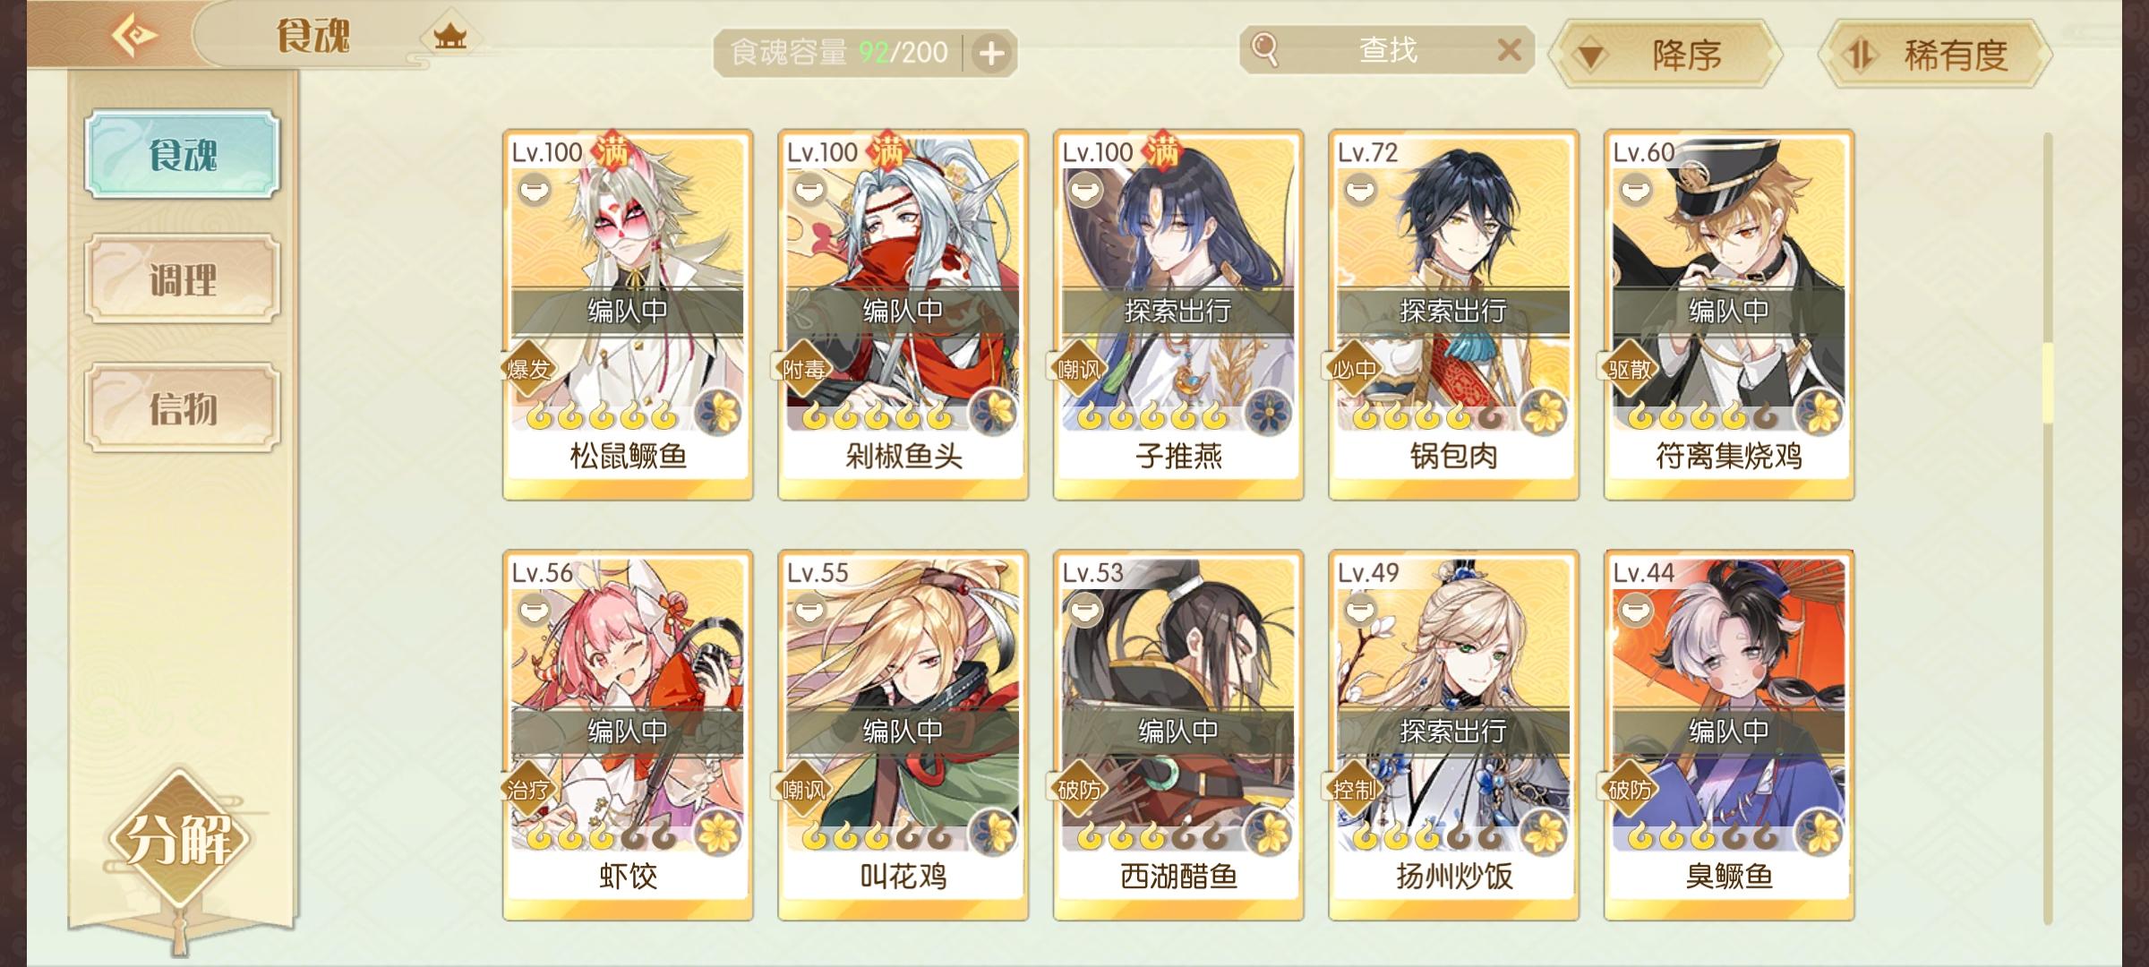2149x967 pixels.
Task: Tap bowl icon on 锅包肉 card
Action: pos(1360,190)
